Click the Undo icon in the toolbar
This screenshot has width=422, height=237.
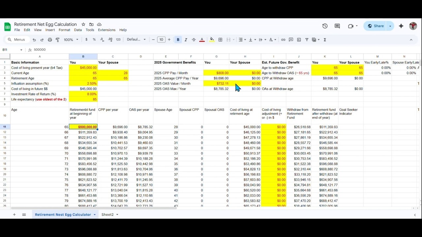[x=34, y=40]
